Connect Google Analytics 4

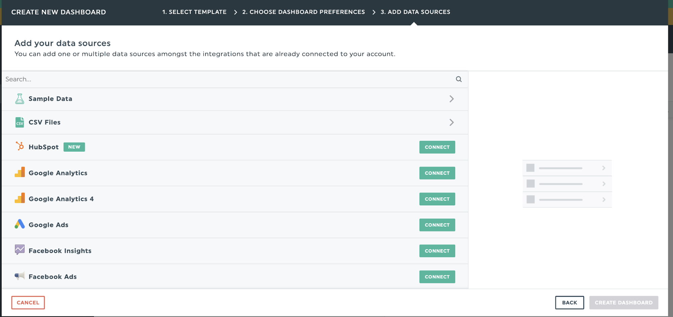437,199
